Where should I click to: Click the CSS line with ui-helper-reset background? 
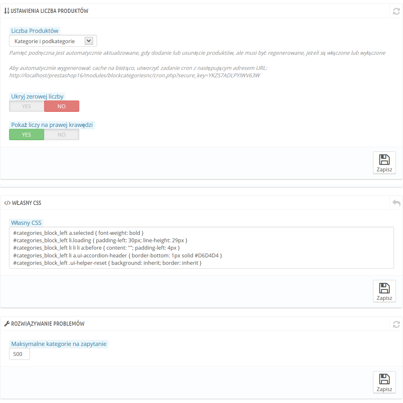pos(107,263)
